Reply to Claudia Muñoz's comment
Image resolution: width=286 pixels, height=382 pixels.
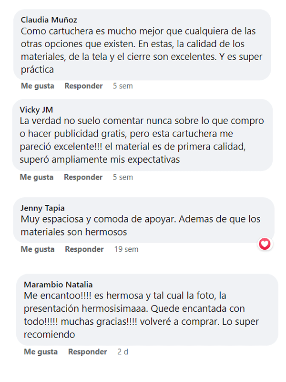(x=83, y=86)
